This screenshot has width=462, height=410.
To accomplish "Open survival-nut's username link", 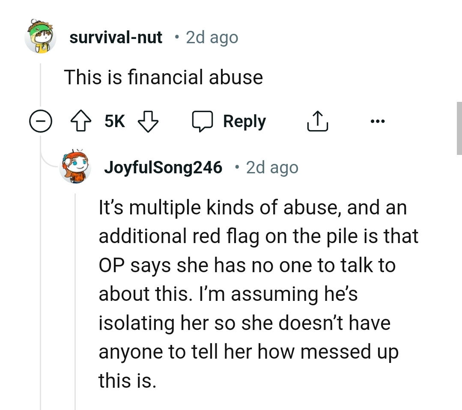I will pos(116,37).
